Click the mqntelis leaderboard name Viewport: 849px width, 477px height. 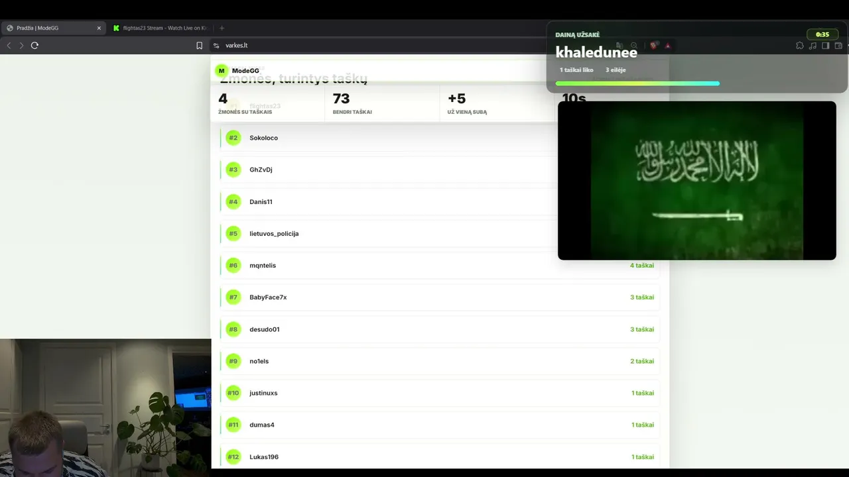pos(263,266)
